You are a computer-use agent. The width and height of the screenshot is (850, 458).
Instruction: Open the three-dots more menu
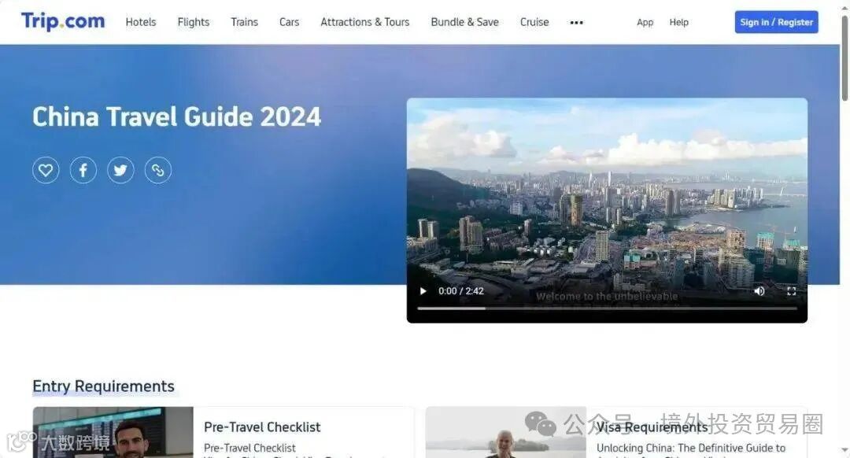(x=577, y=22)
